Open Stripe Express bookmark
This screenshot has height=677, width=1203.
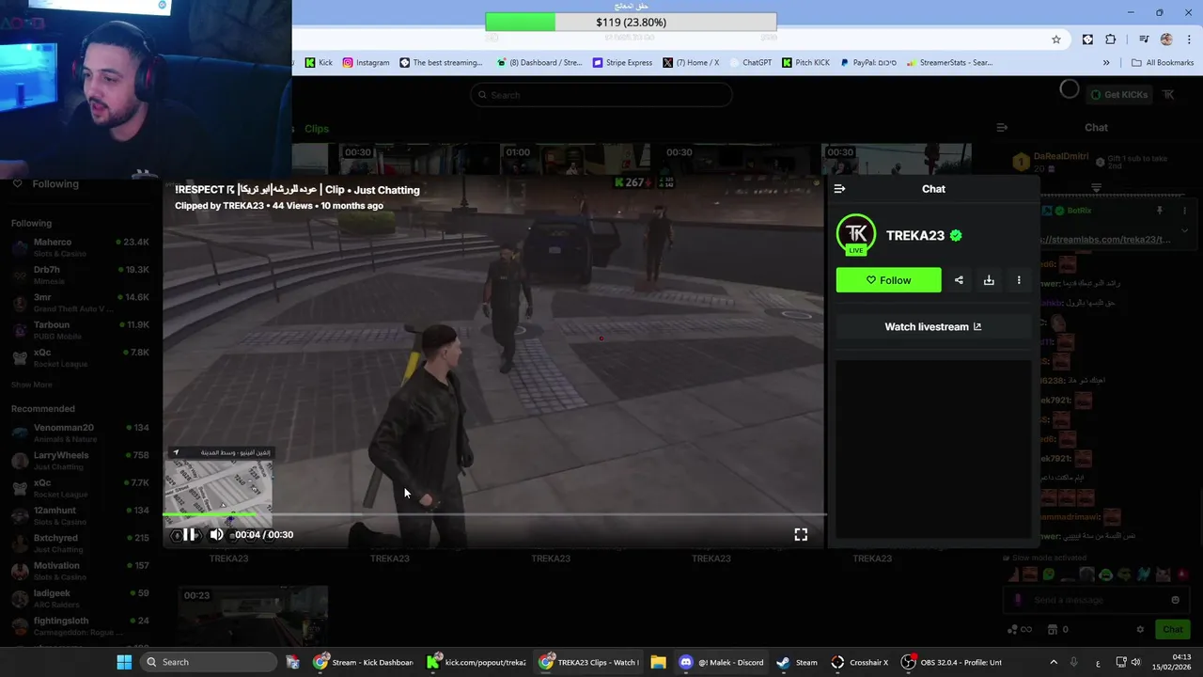click(622, 63)
